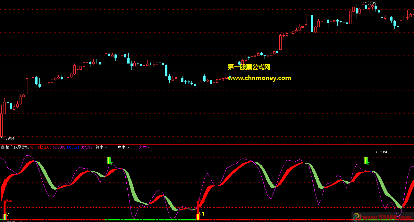Click the second yellow 大牛 signal marker
The image size is (414, 222).
(201, 214)
